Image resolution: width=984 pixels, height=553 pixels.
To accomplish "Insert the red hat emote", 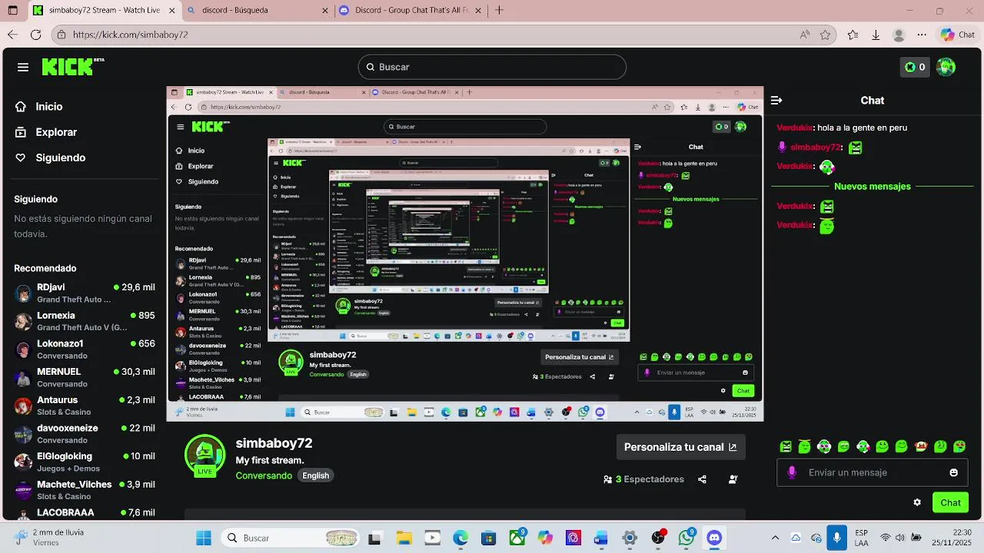I will (x=921, y=446).
